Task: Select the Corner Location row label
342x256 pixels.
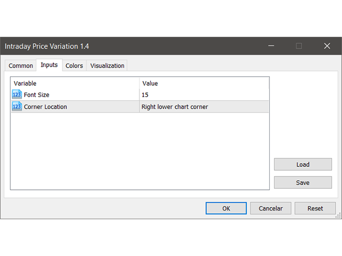Action: coord(45,107)
